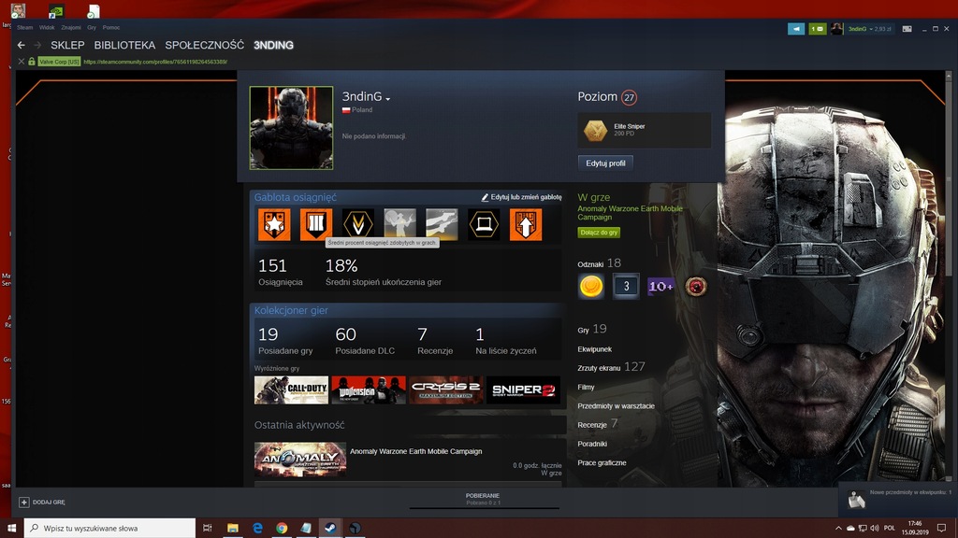The width and height of the screenshot is (958, 538).
Task: Open the Steam menu
Action: click(25, 27)
